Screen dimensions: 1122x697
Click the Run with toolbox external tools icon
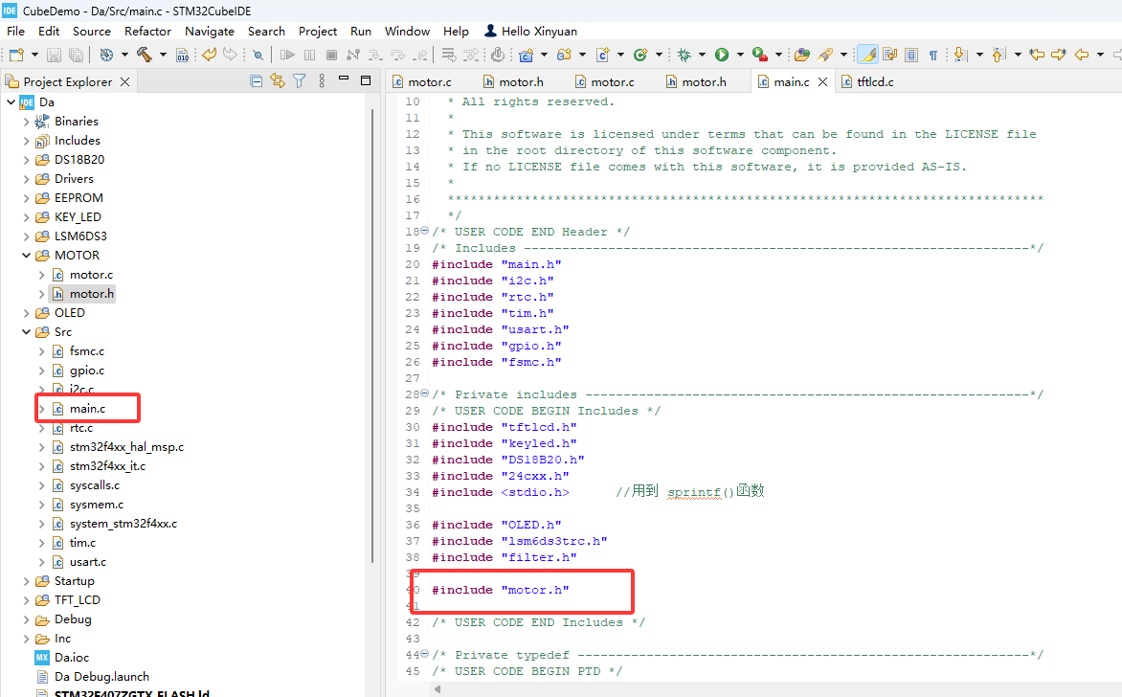(760, 55)
